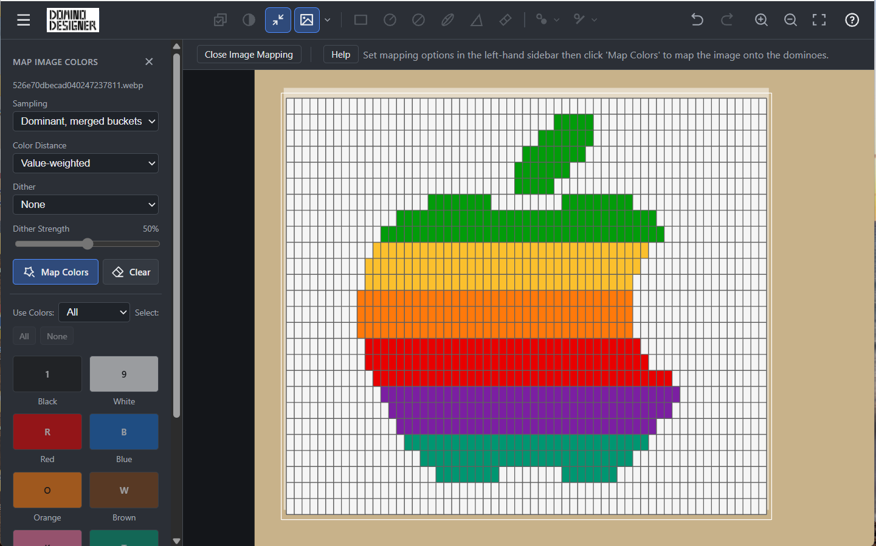Select the slashed-circle tool
Viewport: 876px width, 546px height.
[418, 20]
